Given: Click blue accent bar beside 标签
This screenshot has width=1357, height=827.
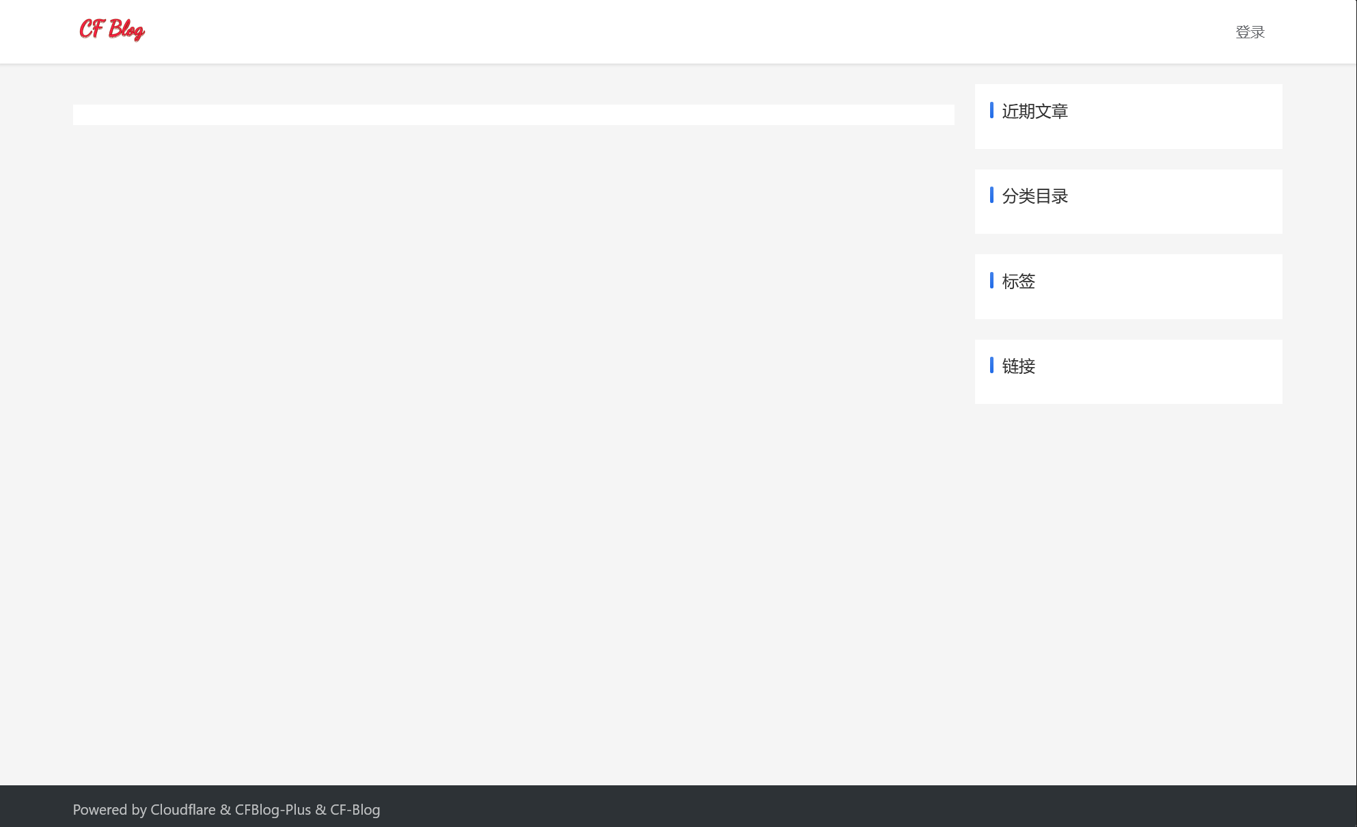Looking at the screenshot, I should pos(991,280).
